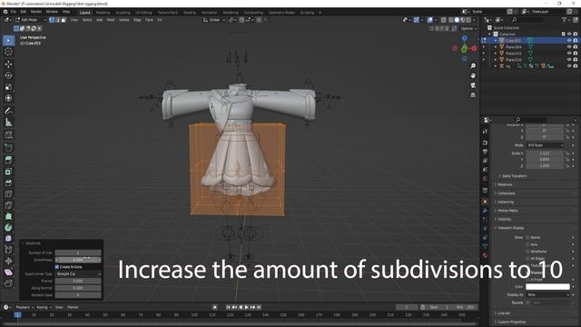This screenshot has height=327, width=581.
Task: Switch to the Modeling workspace tab
Action: [103, 13]
